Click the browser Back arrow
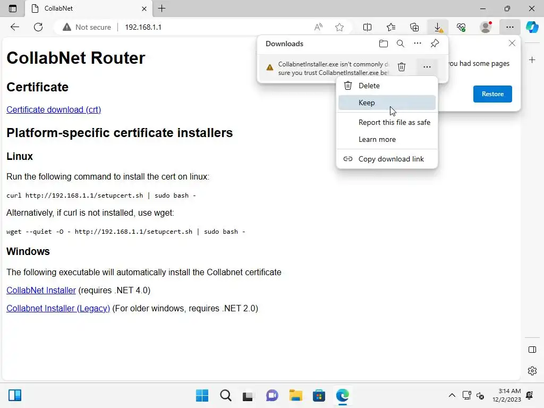 [x=14, y=27]
